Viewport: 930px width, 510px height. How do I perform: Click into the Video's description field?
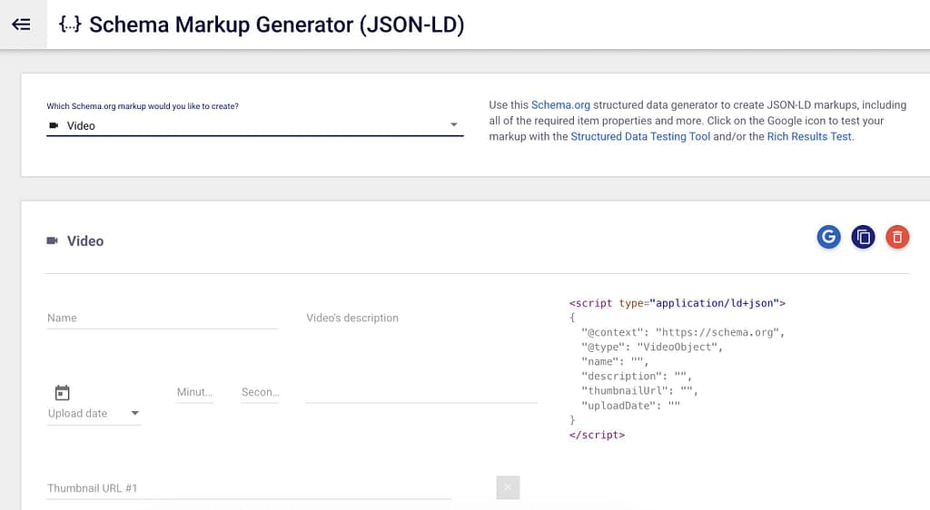(421, 356)
